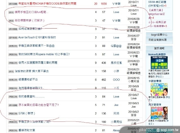Open the Acer beTouch E101 資料怪怪的 thread
The width and height of the screenshot is (180, 133).
[37, 37]
